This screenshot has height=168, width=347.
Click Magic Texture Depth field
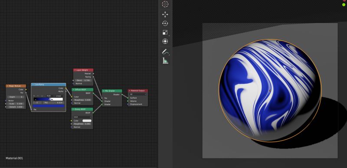pos(16,97)
